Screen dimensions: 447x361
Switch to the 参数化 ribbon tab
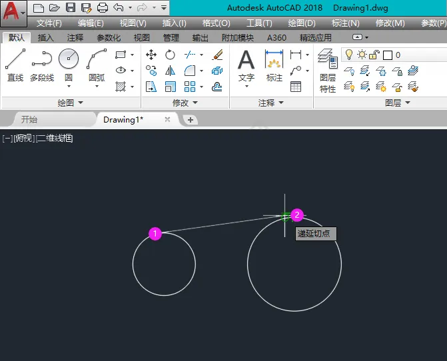(109, 37)
